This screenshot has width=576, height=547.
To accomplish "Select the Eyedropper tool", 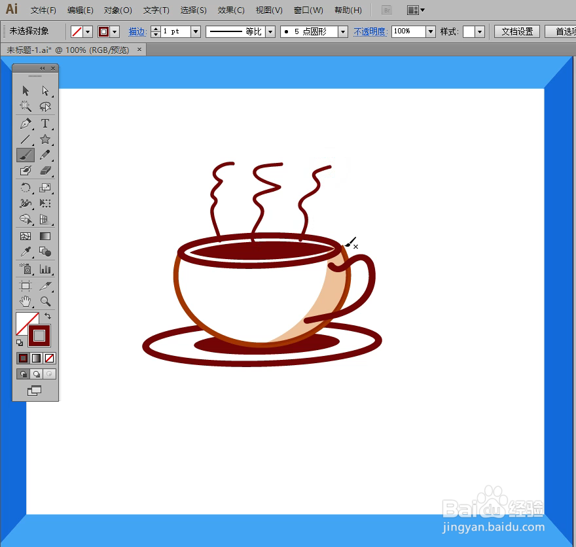I will (26, 253).
